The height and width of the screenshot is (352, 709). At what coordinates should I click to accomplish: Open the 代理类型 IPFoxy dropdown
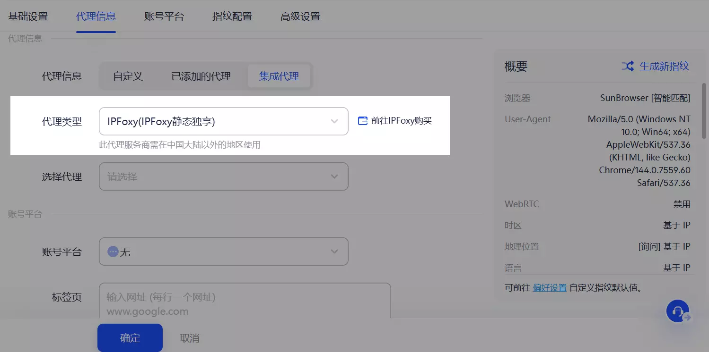tap(223, 122)
